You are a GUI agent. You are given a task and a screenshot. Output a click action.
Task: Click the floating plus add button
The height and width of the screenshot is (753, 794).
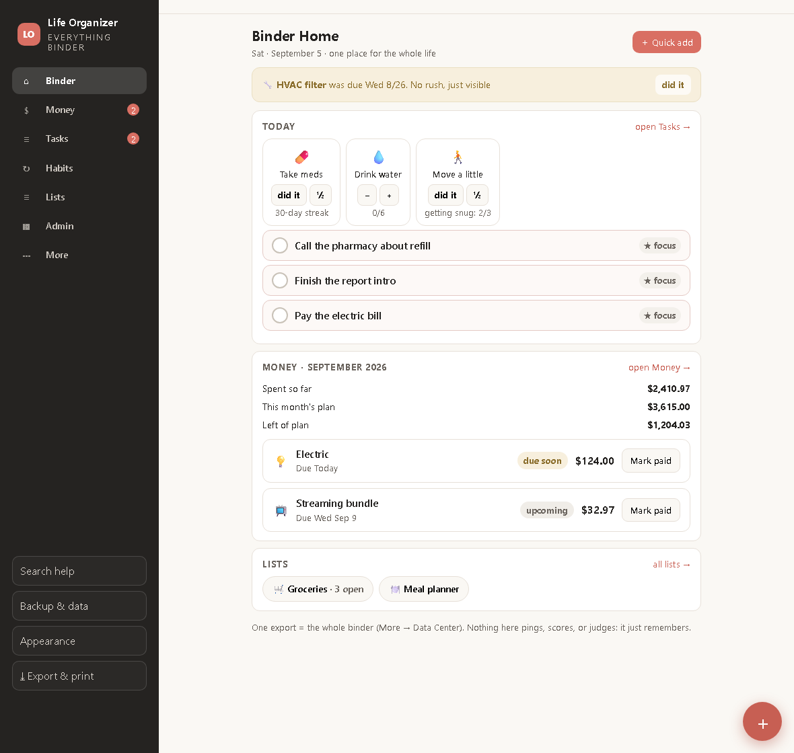click(762, 721)
